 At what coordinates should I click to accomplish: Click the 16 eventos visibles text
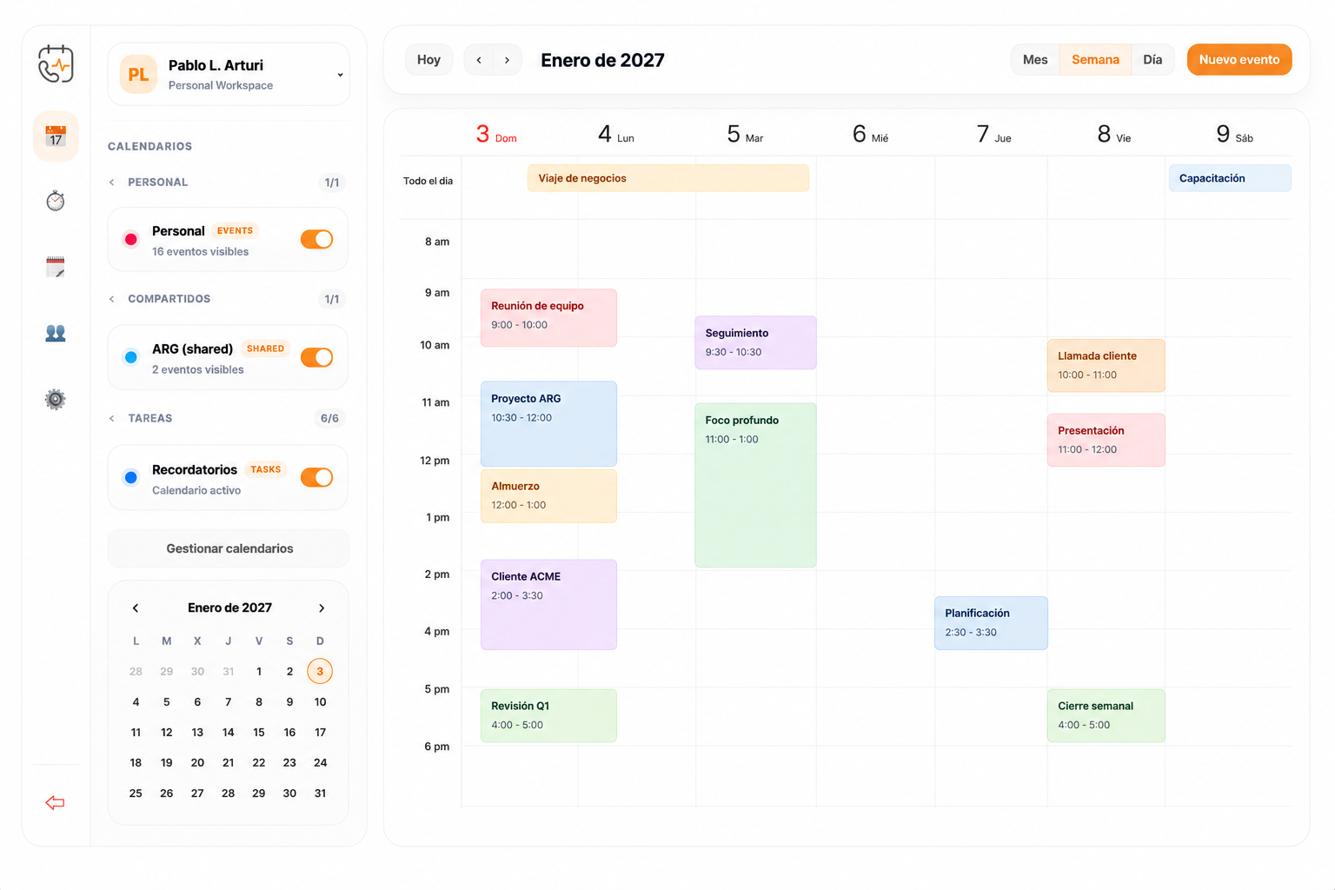pos(200,252)
